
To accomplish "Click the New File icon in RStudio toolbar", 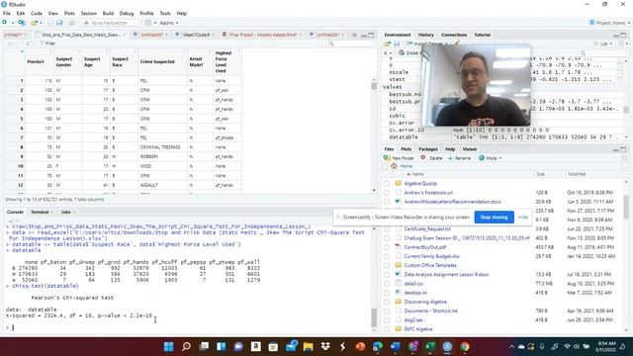I will click(x=5, y=23).
